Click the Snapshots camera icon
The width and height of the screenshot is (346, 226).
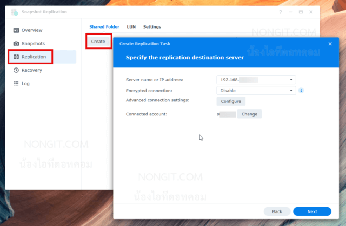coord(16,44)
